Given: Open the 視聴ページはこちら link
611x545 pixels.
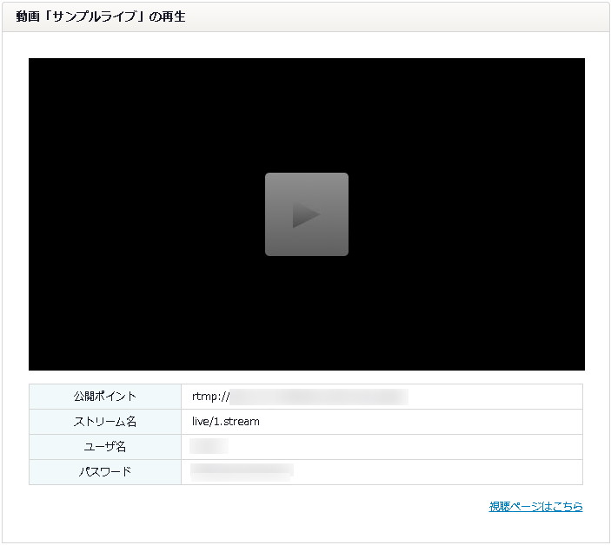Looking at the screenshot, I should click(535, 507).
